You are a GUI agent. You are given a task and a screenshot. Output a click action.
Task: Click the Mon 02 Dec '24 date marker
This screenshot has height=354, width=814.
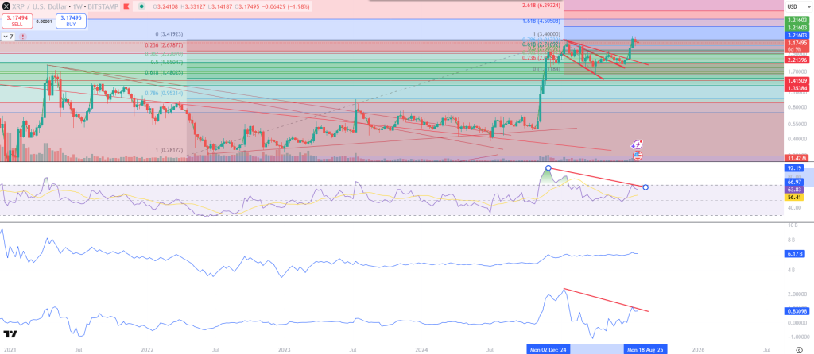coord(548,349)
